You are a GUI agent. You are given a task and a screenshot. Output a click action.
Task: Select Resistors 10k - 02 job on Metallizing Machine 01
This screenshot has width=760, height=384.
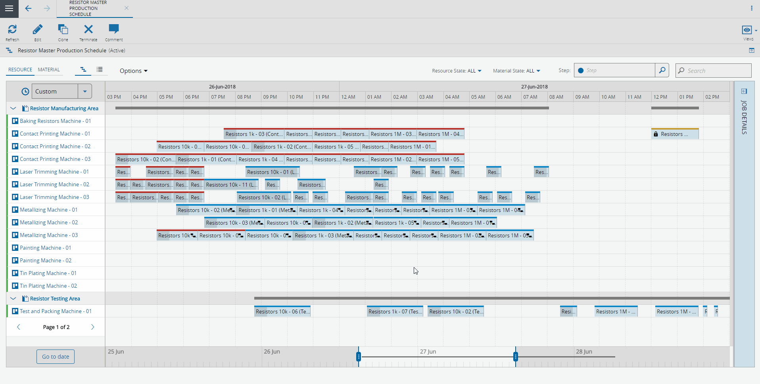pos(206,210)
